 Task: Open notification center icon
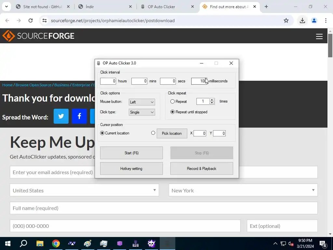click(x=323, y=243)
